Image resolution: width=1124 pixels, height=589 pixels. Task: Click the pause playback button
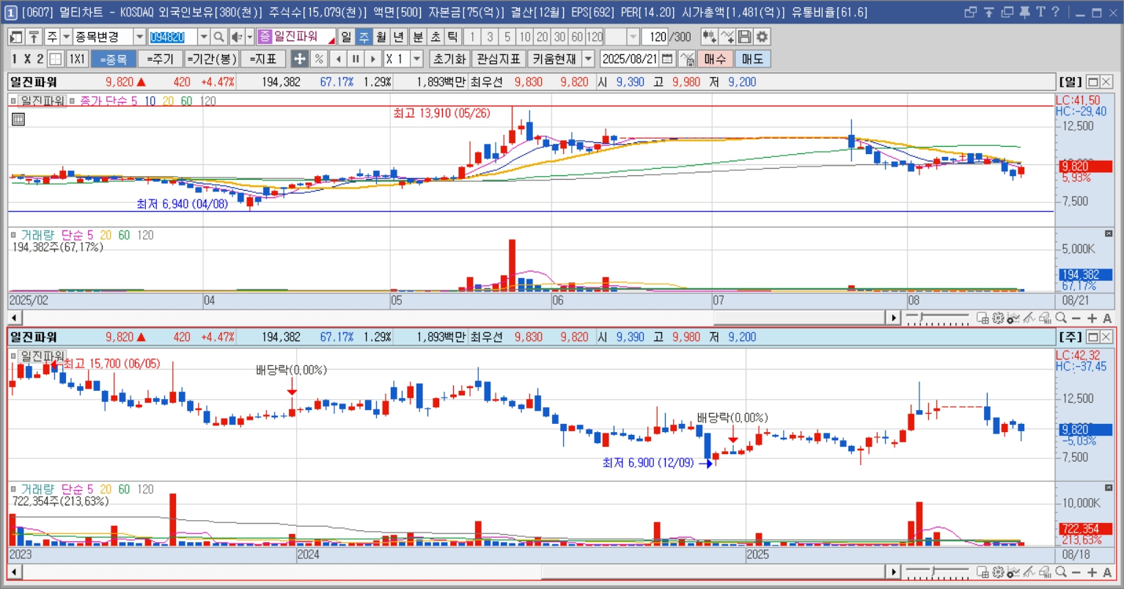coord(356,59)
